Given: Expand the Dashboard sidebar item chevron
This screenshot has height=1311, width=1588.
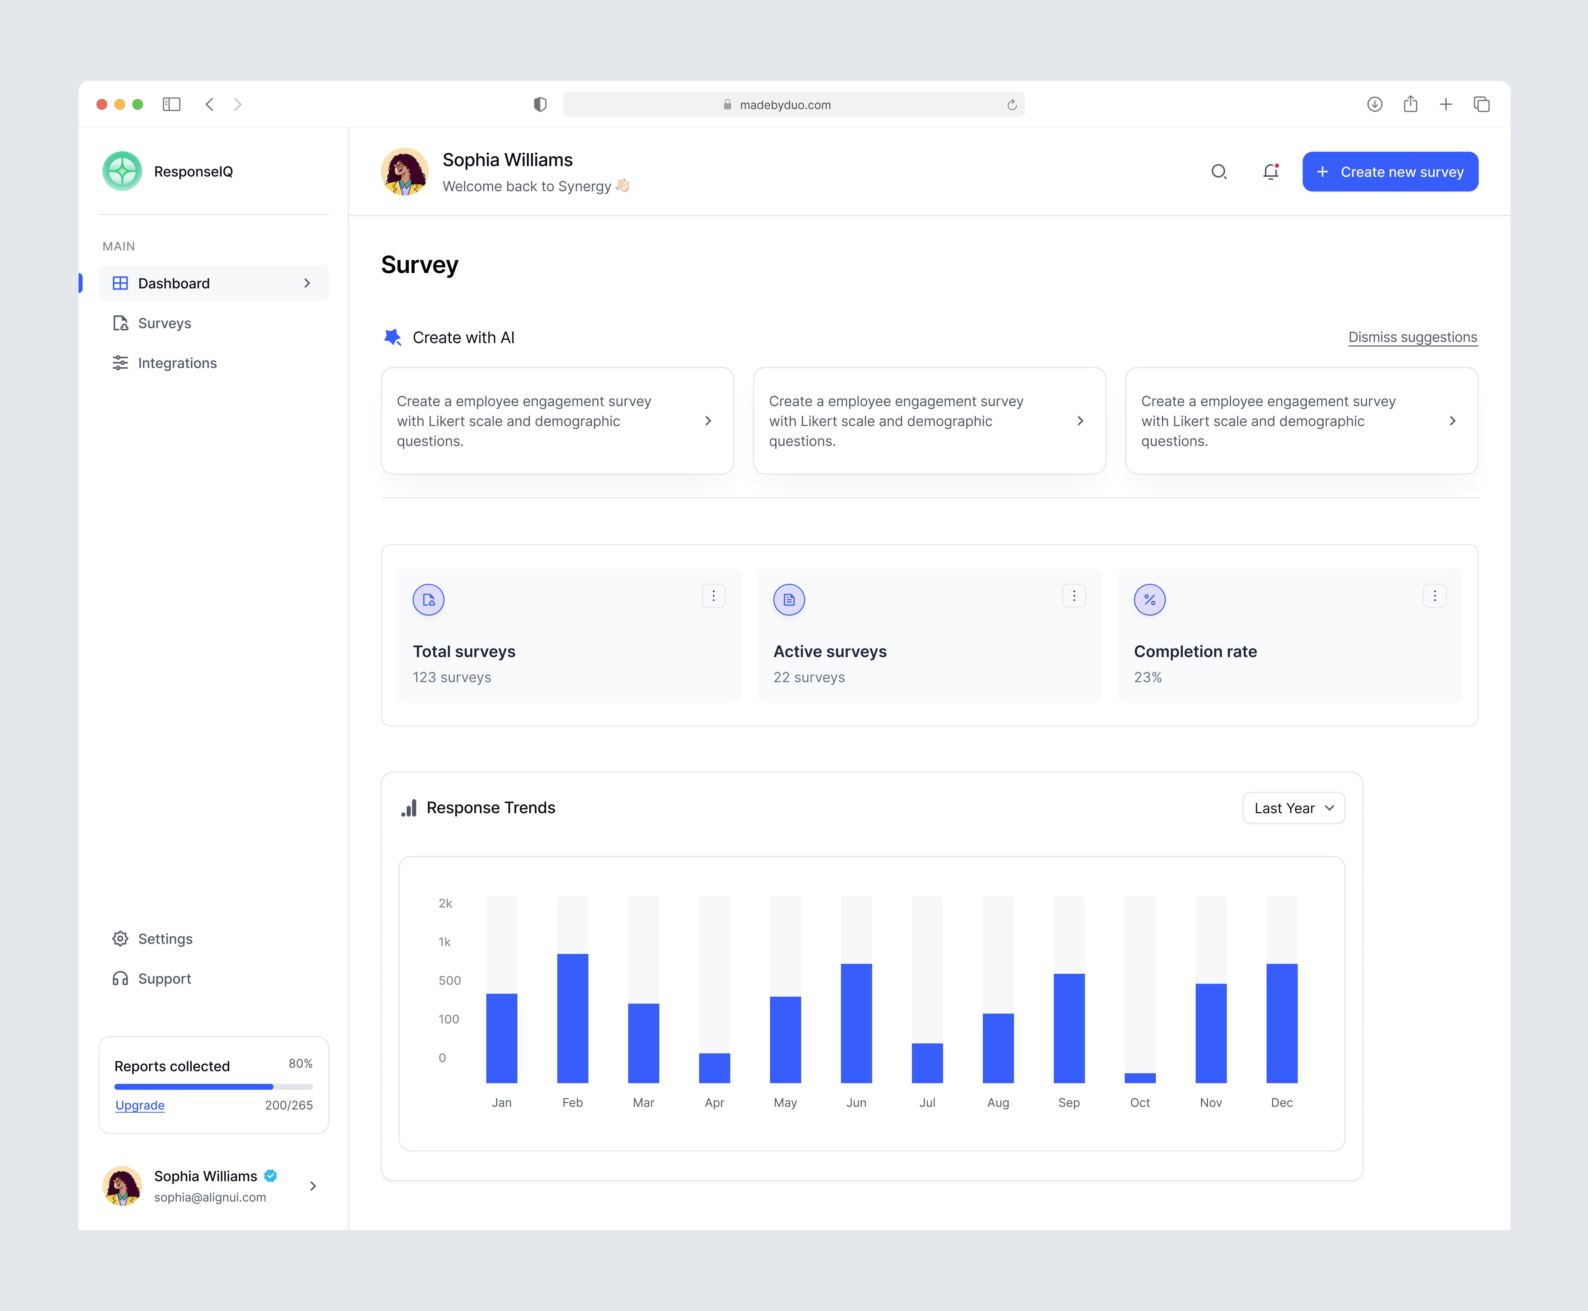Looking at the screenshot, I should [x=307, y=283].
